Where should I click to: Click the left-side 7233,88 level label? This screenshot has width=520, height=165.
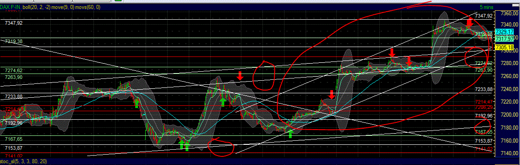(x=13, y=96)
